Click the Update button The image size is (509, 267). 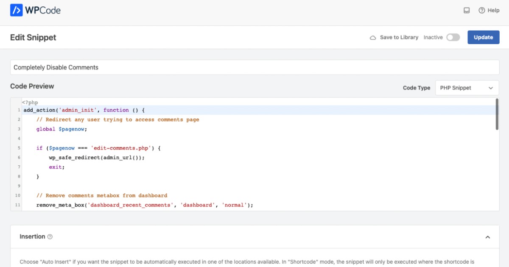click(483, 37)
